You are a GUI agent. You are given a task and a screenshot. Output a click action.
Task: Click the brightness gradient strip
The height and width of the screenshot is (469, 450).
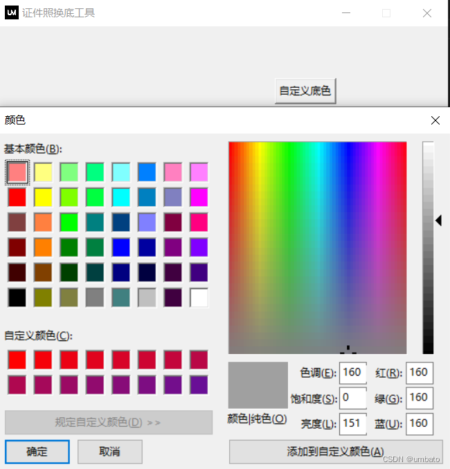pos(428,248)
